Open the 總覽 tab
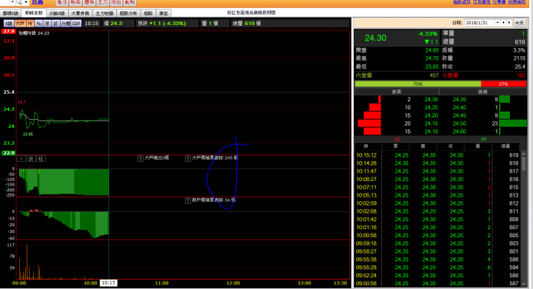This screenshot has height=289, width=533. 148,13
